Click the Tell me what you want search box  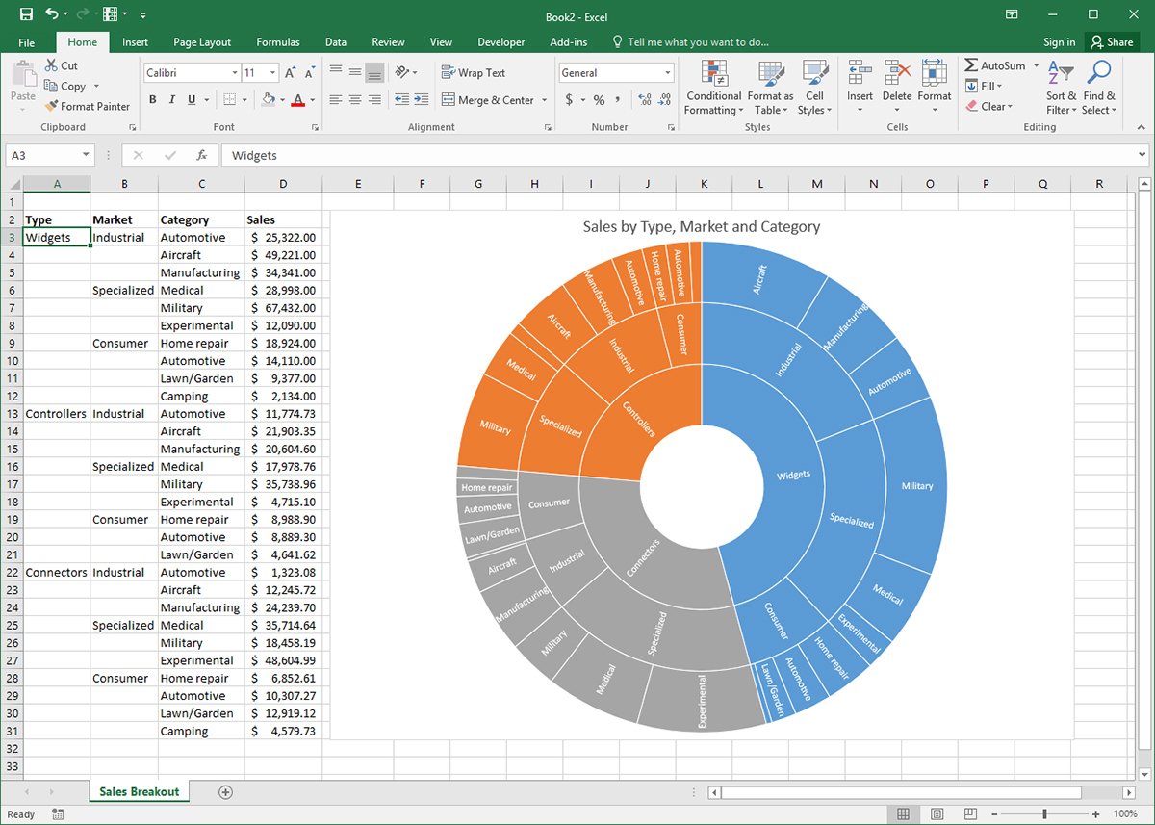coord(697,42)
